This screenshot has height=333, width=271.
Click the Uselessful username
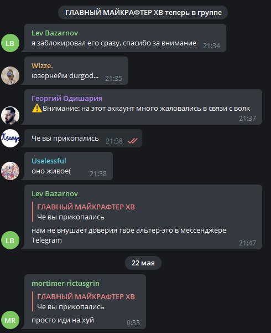49,161
